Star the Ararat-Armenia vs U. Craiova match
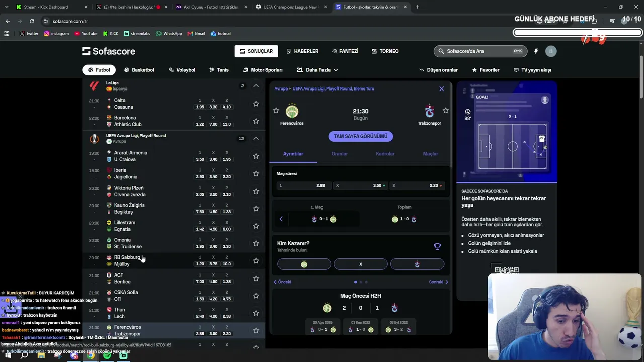644x362 pixels. coord(256,156)
